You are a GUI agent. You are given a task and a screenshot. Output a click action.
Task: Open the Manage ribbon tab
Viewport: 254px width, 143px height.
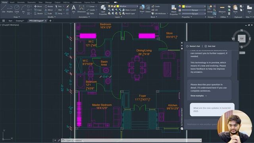(x=48, y=2)
